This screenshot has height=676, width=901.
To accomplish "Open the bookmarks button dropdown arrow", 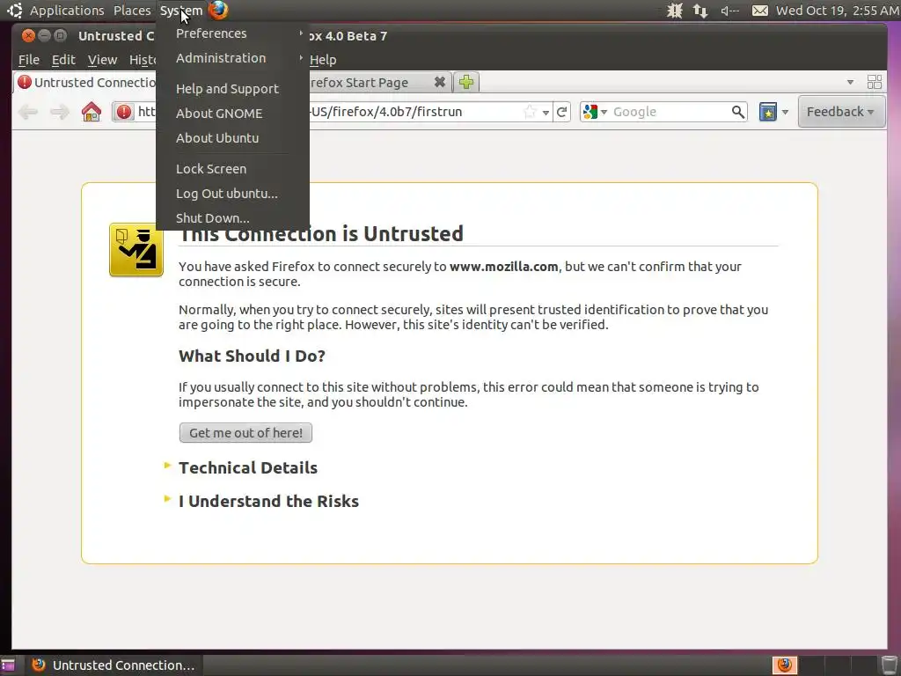I will [785, 112].
